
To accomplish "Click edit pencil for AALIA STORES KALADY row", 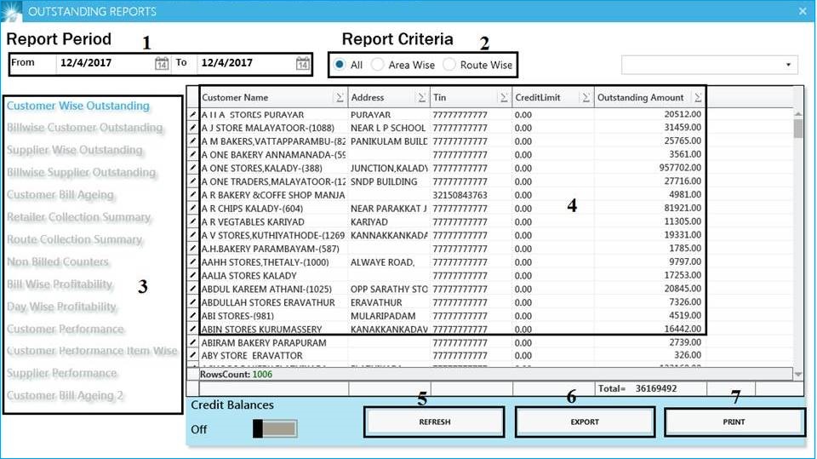I will (x=193, y=275).
